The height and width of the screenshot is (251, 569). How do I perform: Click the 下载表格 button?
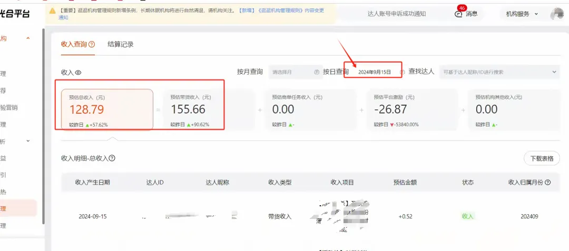pos(542,158)
